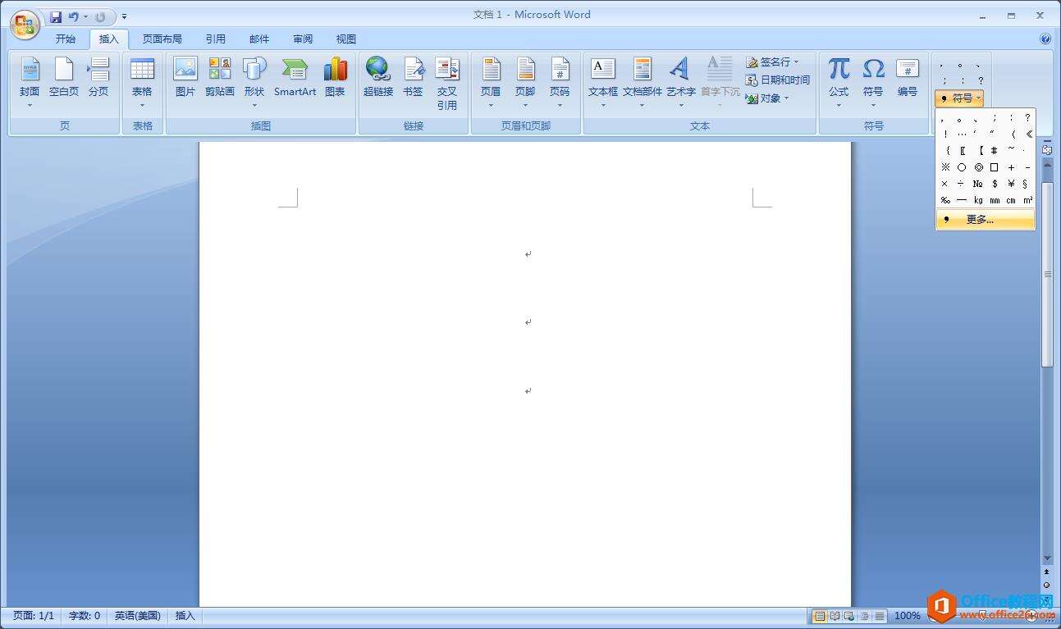The width and height of the screenshot is (1061, 629).
Task: Insert date and time (日期和时间)
Action: pos(778,80)
